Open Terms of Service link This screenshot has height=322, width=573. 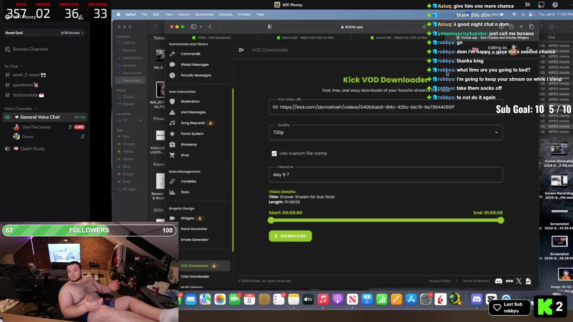tap(475, 281)
